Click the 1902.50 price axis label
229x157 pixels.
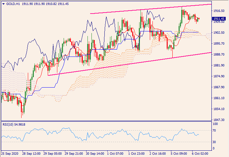pyautogui.click(x=219, y=33)
